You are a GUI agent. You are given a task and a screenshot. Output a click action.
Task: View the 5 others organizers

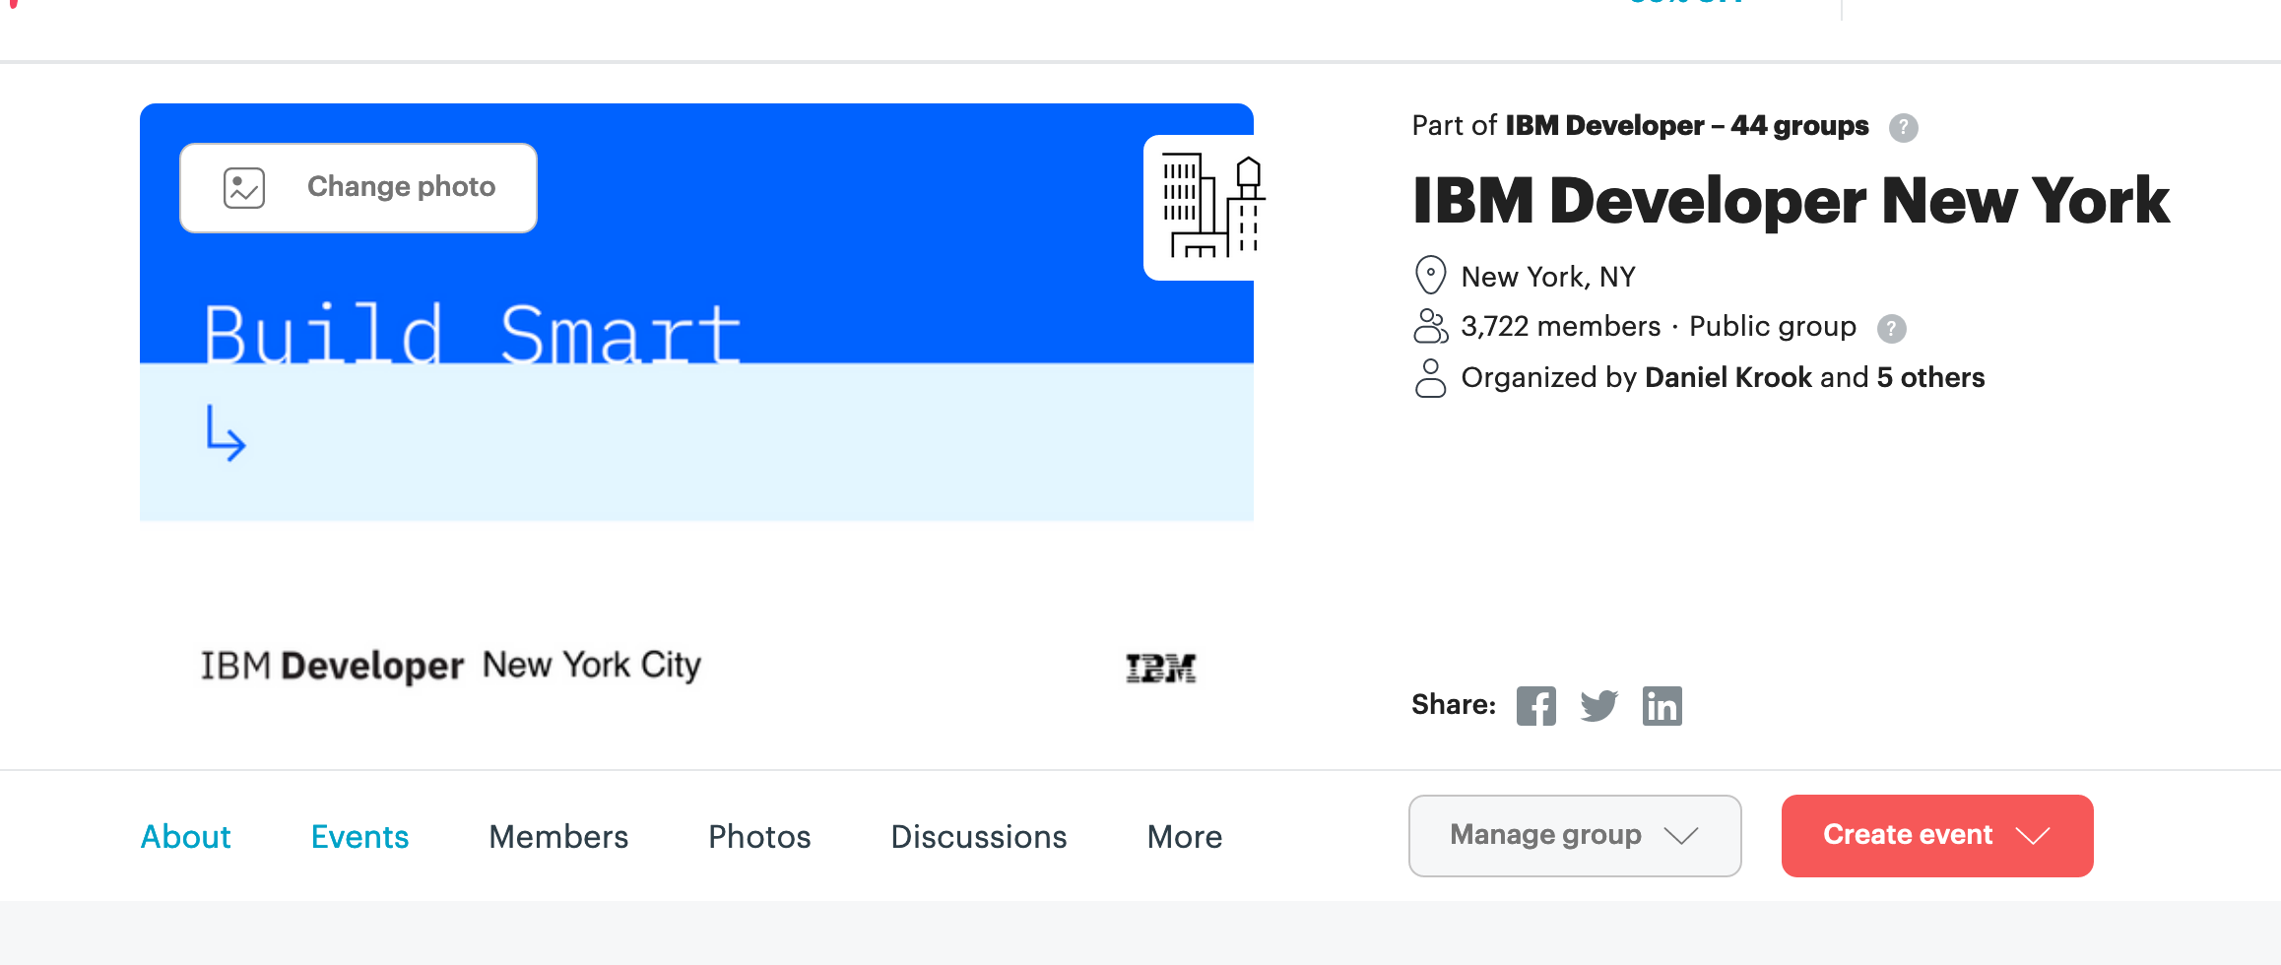click(x=1930, y=377)
